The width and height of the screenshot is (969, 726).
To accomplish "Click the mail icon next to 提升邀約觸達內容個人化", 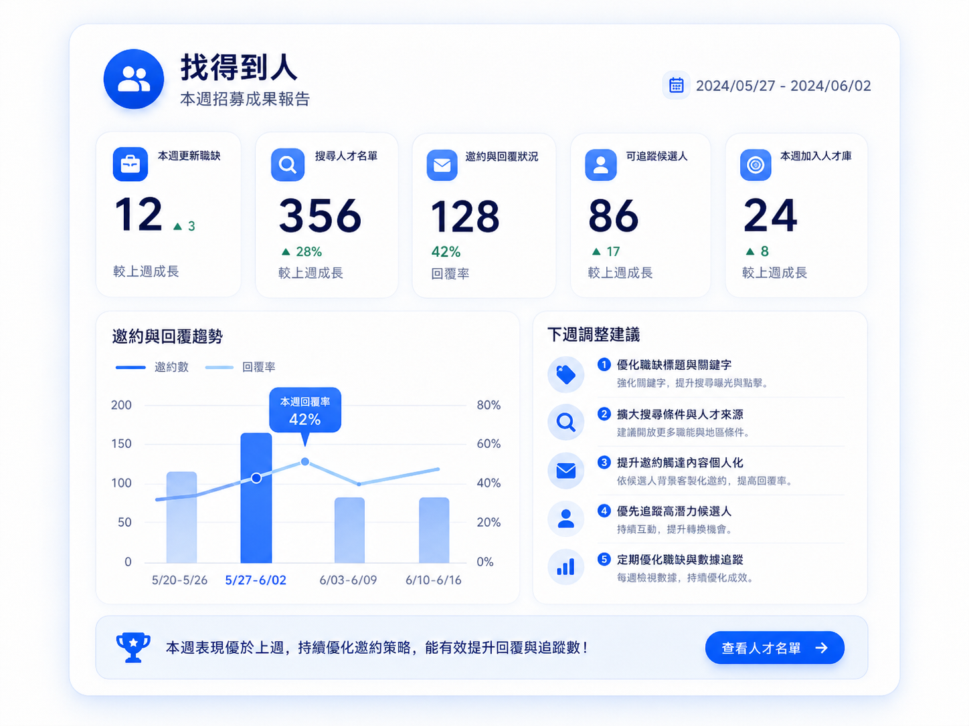I will (x=566, y=471).
